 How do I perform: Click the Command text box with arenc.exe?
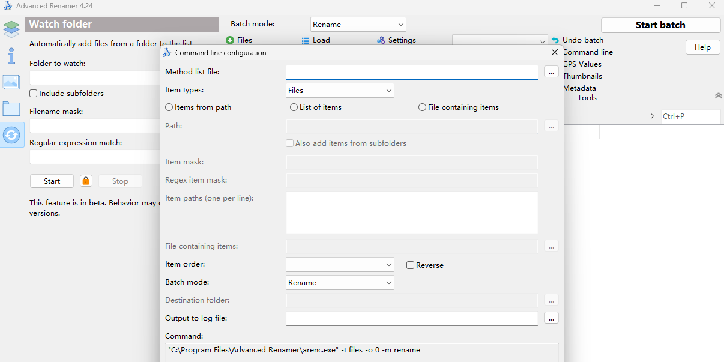362,352
